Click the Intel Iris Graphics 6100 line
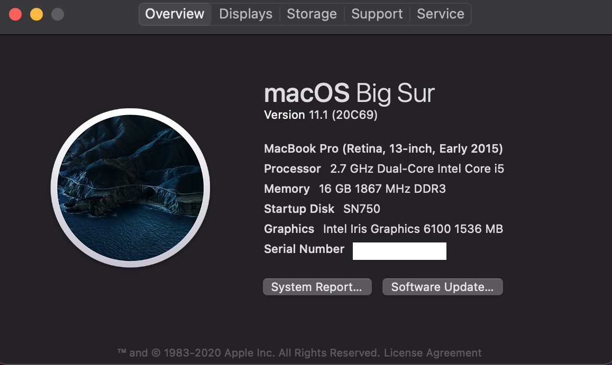 click(x=383, y=229)
